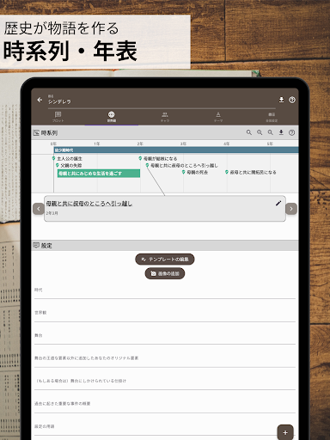Screen dimensions: 330x440
Task: Go back using the arrow beside シンデレラ
Action: [40, 100]
